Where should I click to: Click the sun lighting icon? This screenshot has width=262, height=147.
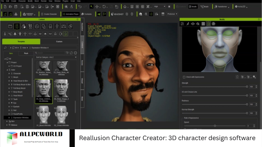169,7
